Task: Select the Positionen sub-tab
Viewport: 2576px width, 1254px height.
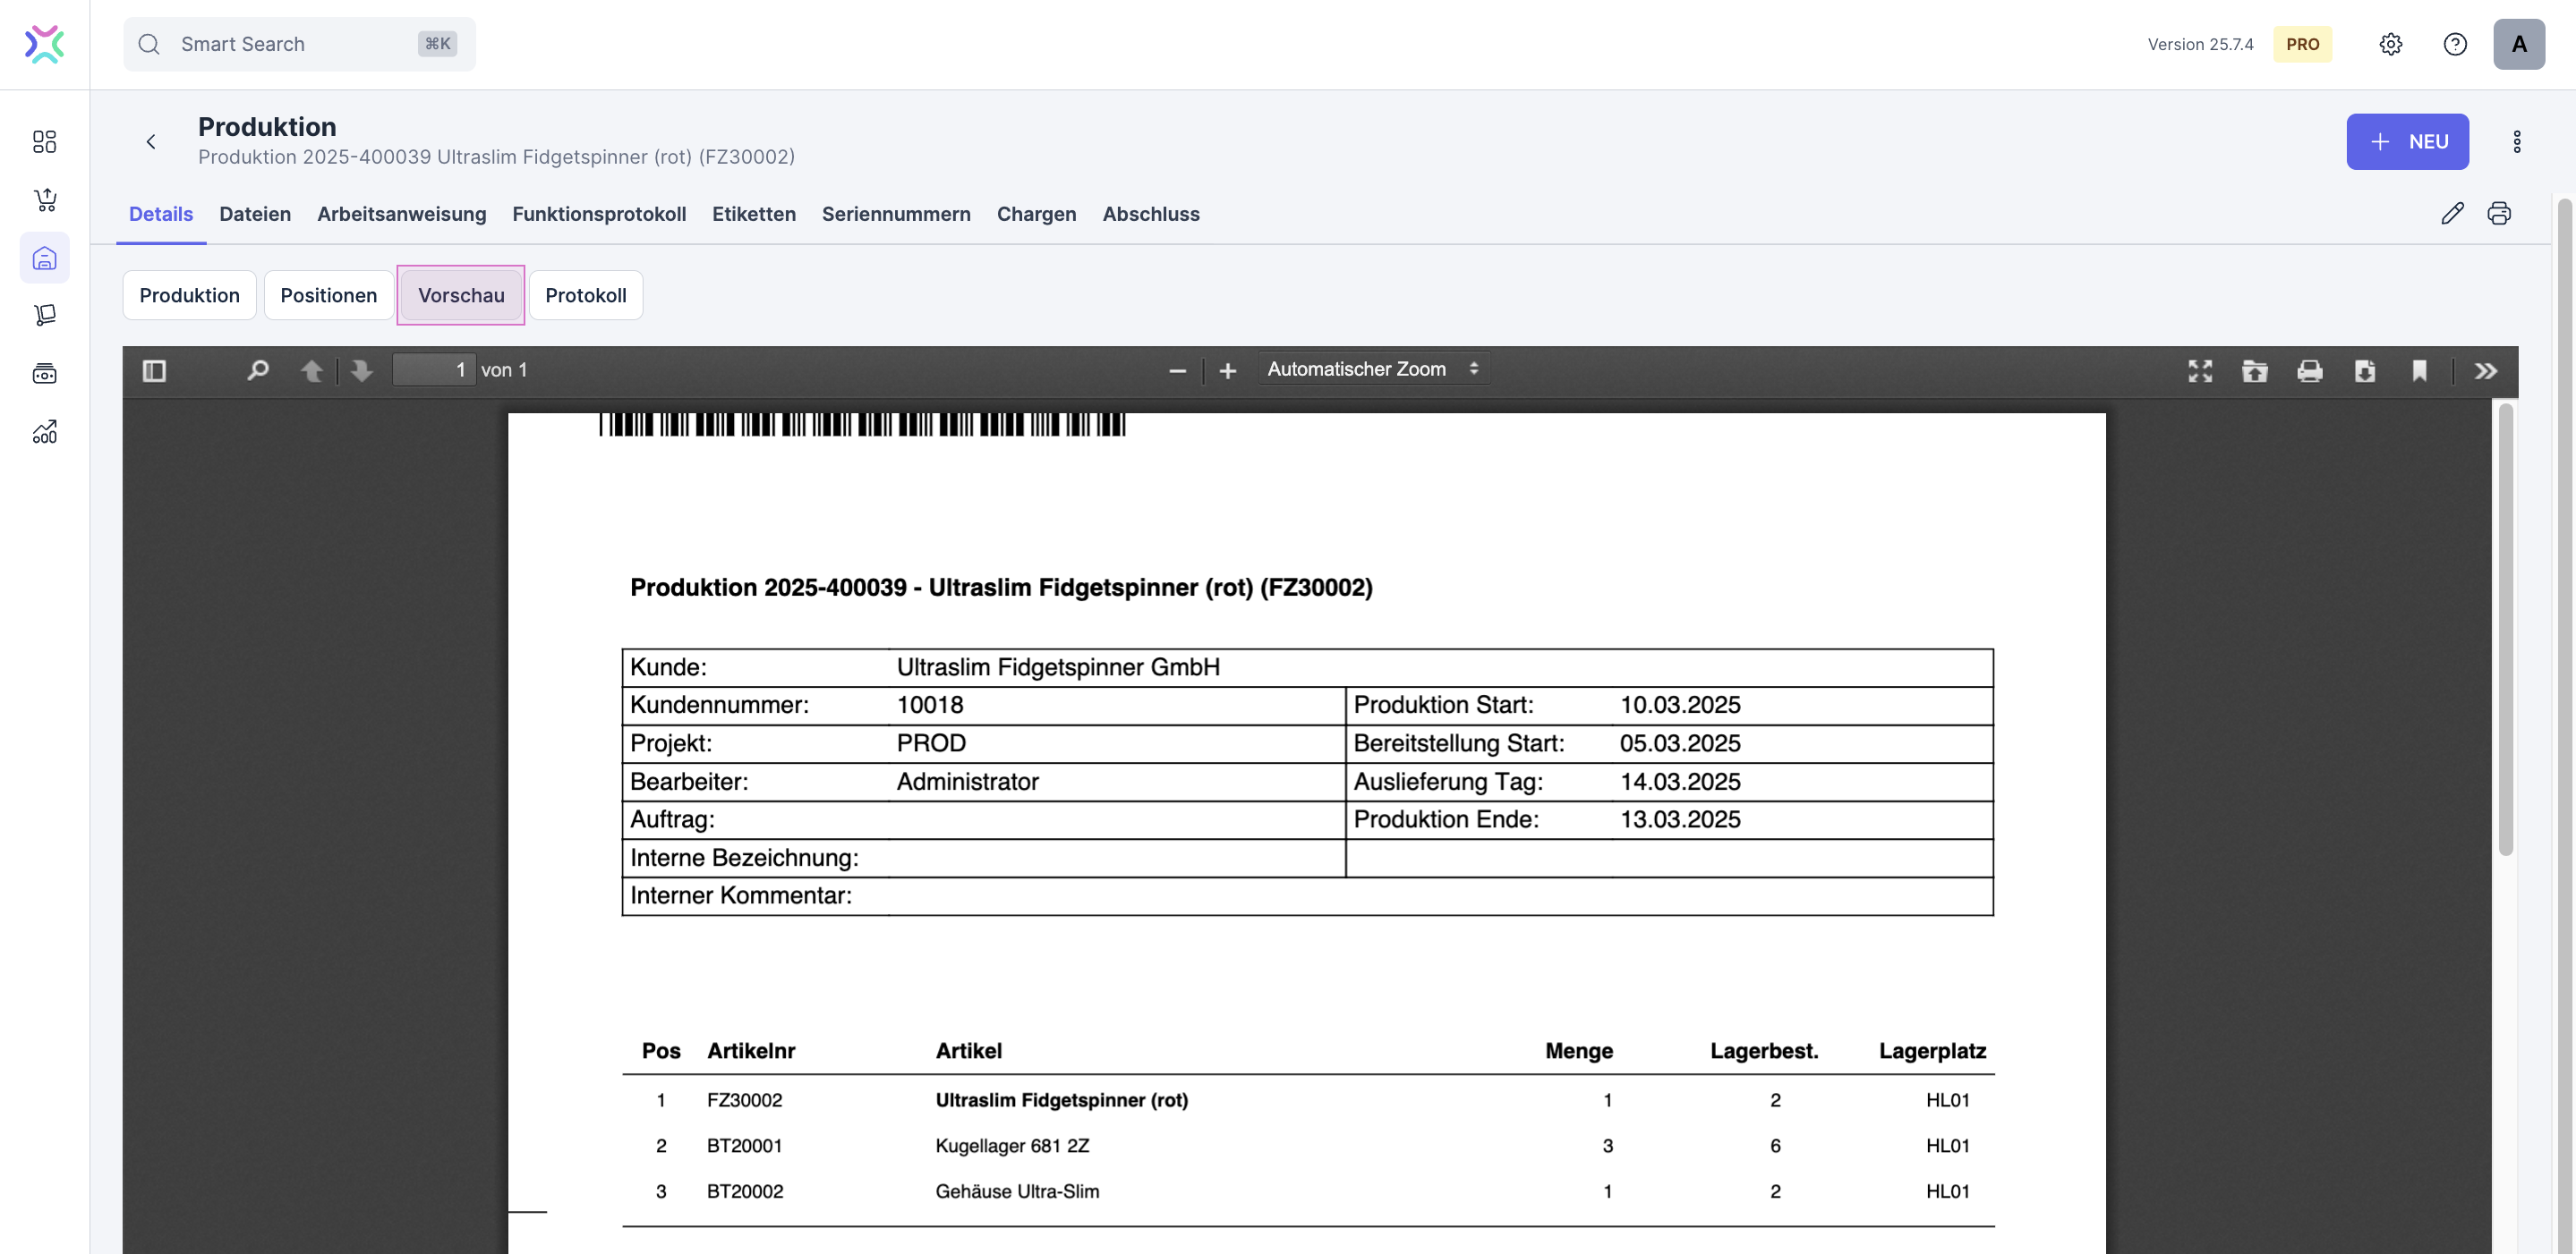Action: click(328, 295)
